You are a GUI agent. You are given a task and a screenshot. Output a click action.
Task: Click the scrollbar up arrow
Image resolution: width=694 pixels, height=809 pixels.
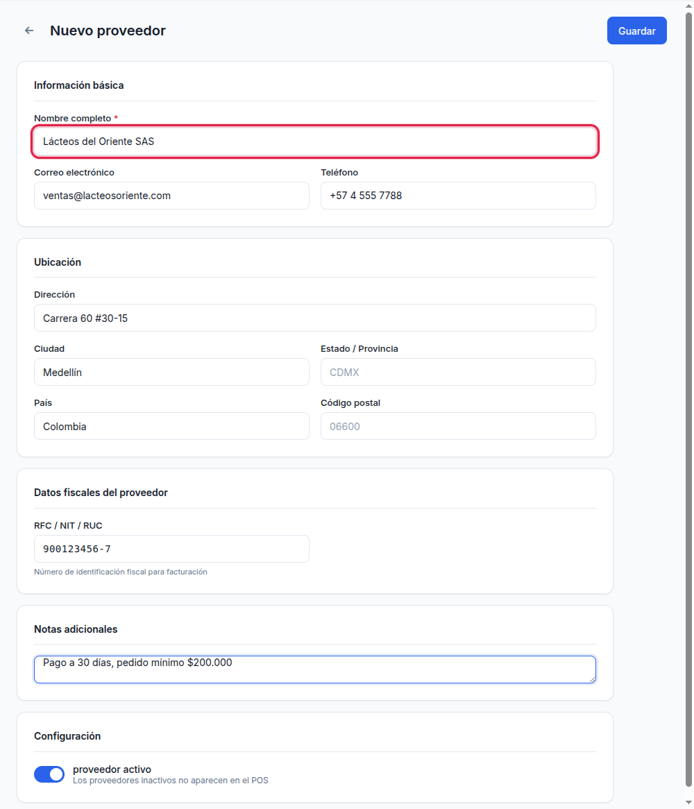689,6
